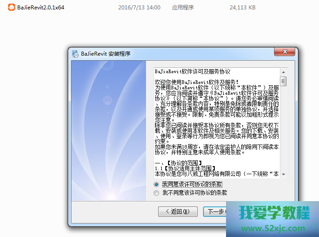
Task: Select "我同意该许可协议的条款" radio button
Action: 156,184
